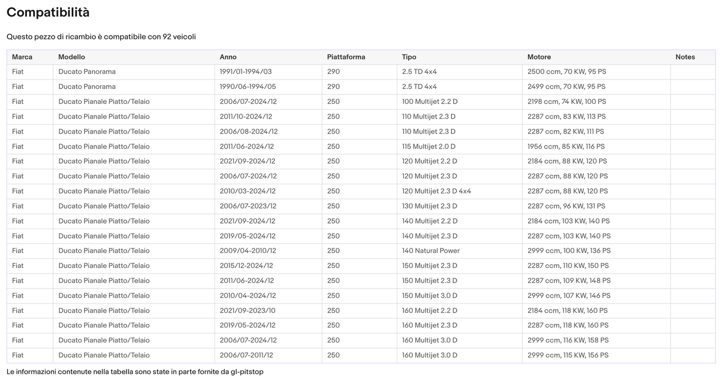
Task: Select the 130 Multijet 2.3 D cell
Action: 429,206
